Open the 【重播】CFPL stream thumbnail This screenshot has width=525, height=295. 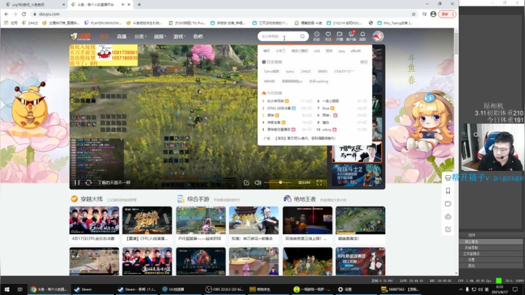pos(147,221)
